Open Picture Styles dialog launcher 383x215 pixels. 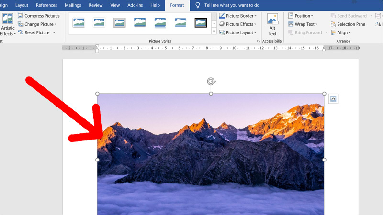[259, 41]
